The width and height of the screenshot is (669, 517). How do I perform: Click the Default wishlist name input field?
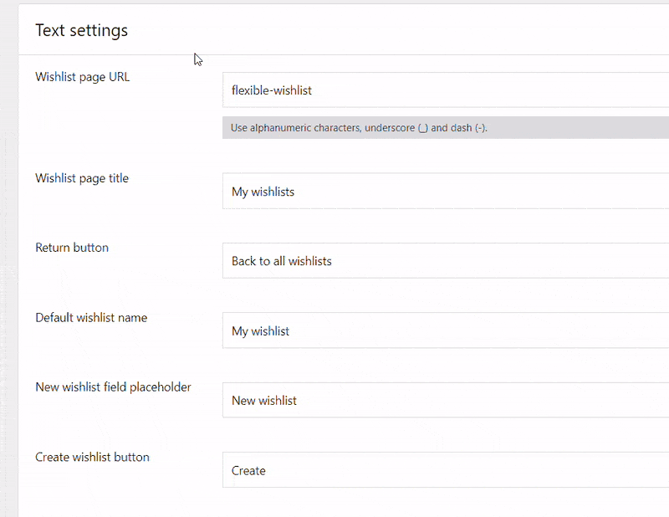446,330
